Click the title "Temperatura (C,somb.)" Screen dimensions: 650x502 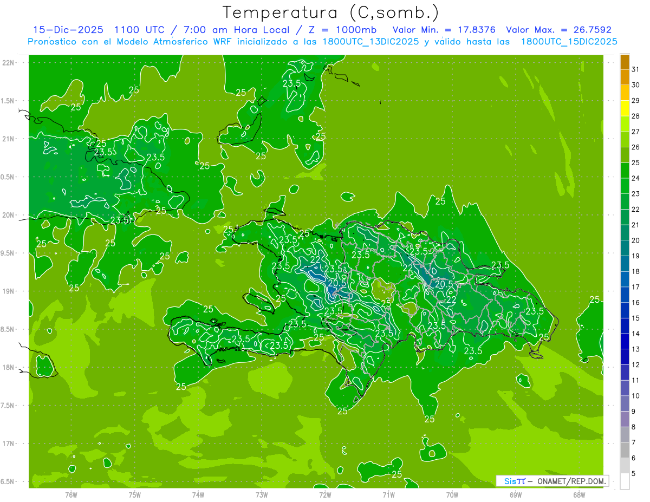pos(331,13)
